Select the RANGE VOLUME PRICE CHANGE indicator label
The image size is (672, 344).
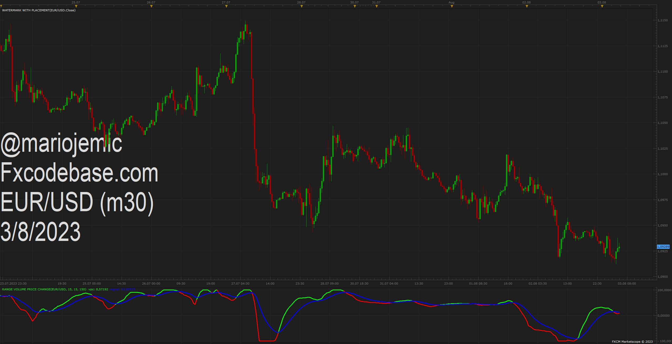44,289
